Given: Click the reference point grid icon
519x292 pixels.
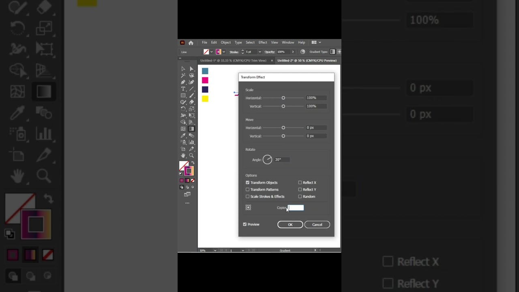Looking at the screenshot, I should point(248,207).
